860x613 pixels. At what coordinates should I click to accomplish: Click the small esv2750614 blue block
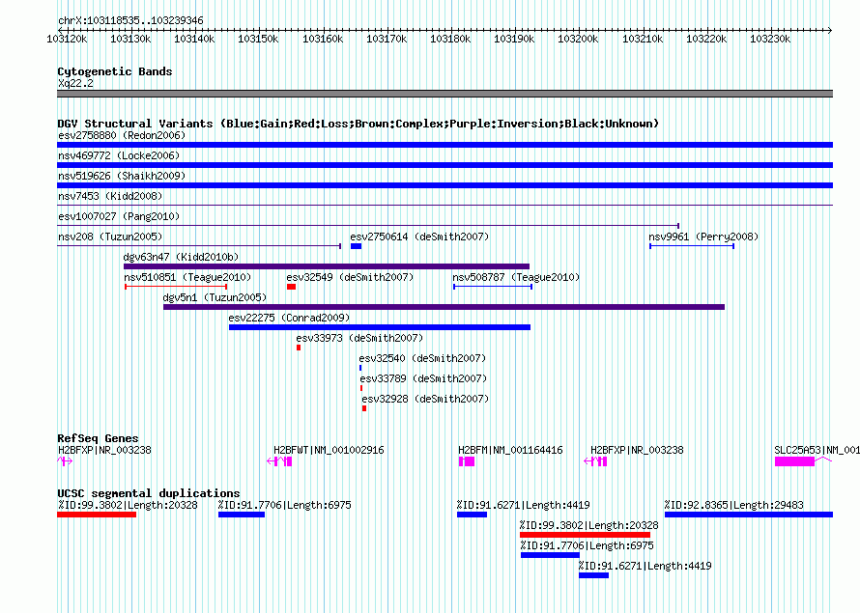click(356, 246)
